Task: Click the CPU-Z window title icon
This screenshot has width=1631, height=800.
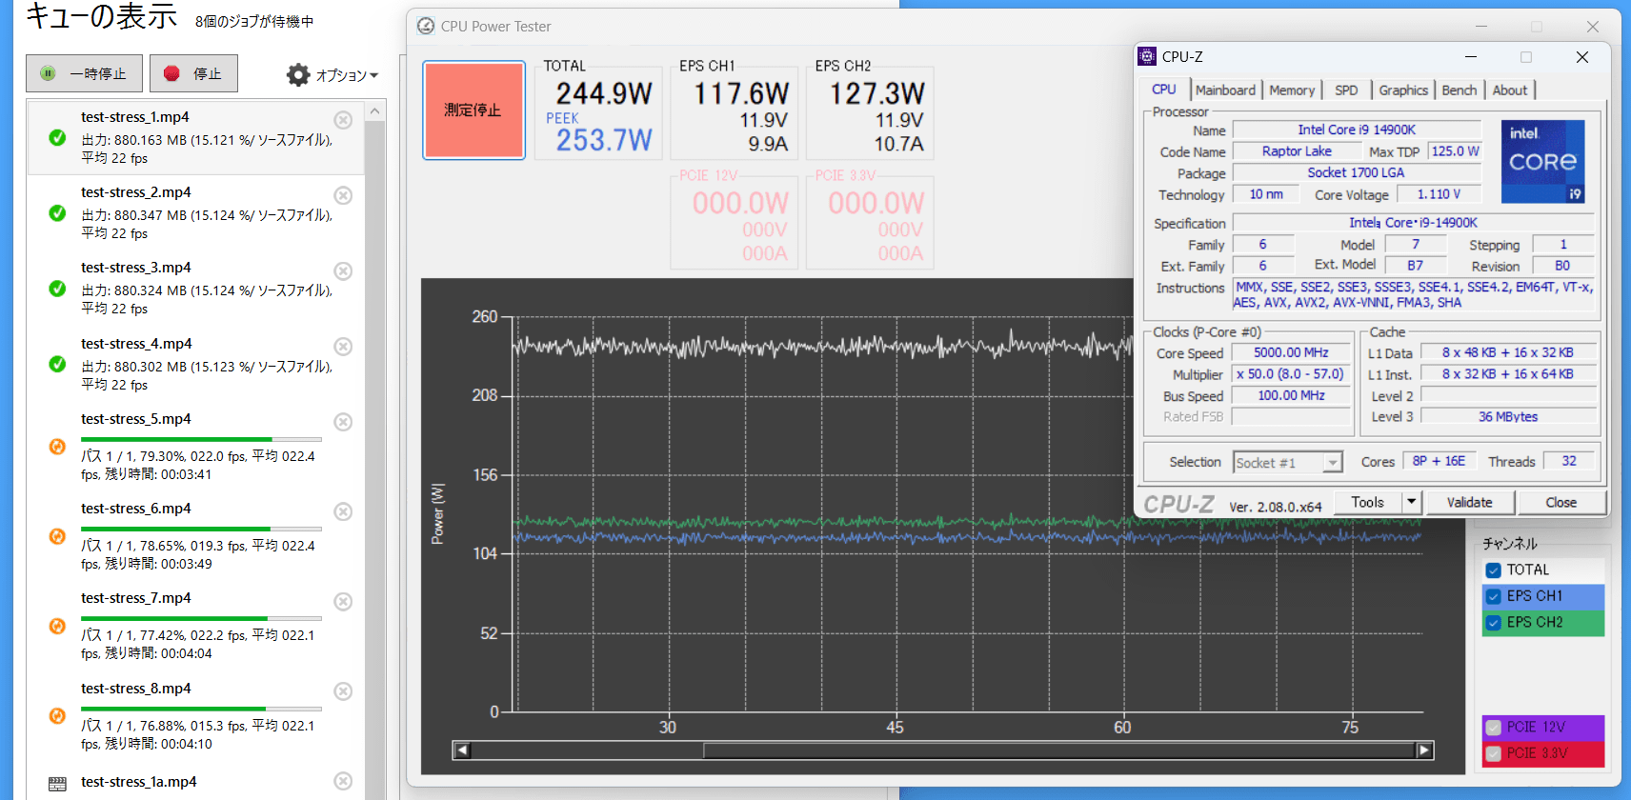Action: point(1147,57)
